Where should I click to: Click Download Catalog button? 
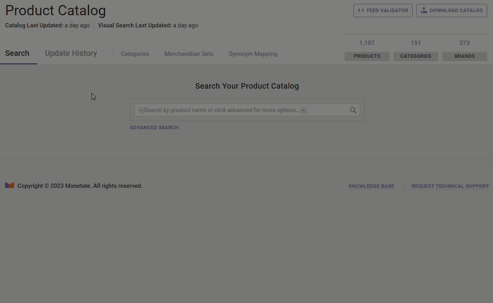pos(452,11)
